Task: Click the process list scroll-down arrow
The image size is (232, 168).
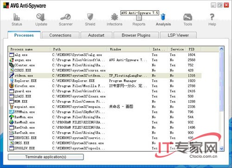Action: tap(221, 149)
